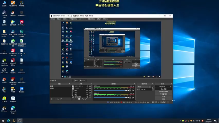Undock the Controls (控件) panel
Viewport: 219px width, 123px height.
pyautogui.click(x=171, y=84)
